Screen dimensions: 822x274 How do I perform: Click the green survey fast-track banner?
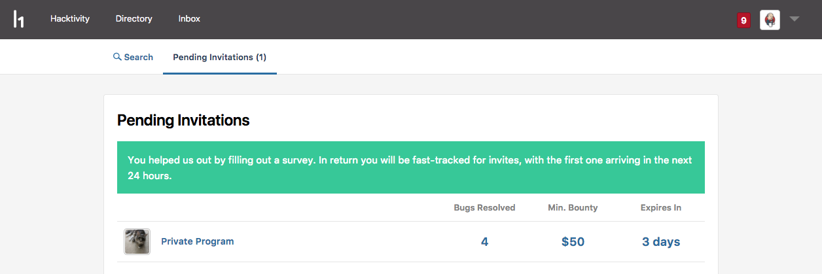(410, 167)
